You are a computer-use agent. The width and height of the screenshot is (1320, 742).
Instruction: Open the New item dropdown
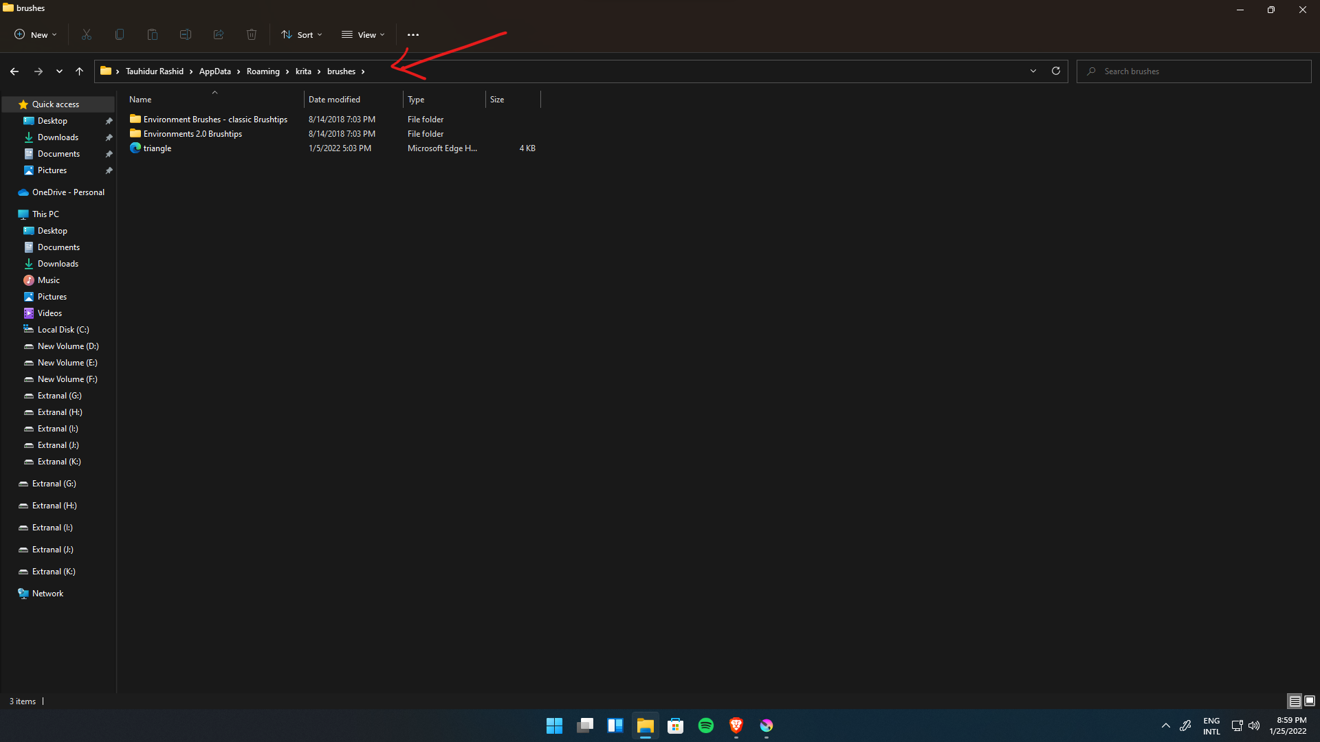coord(36,34)
